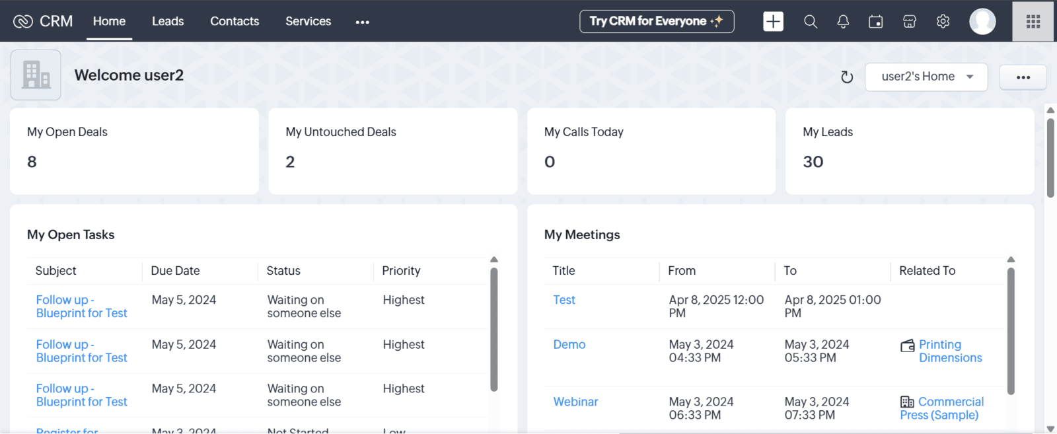The image size is (1057, 434).
Task: Click the My Open Tasks scrollbar thumb
Action: tap(493, 329)
